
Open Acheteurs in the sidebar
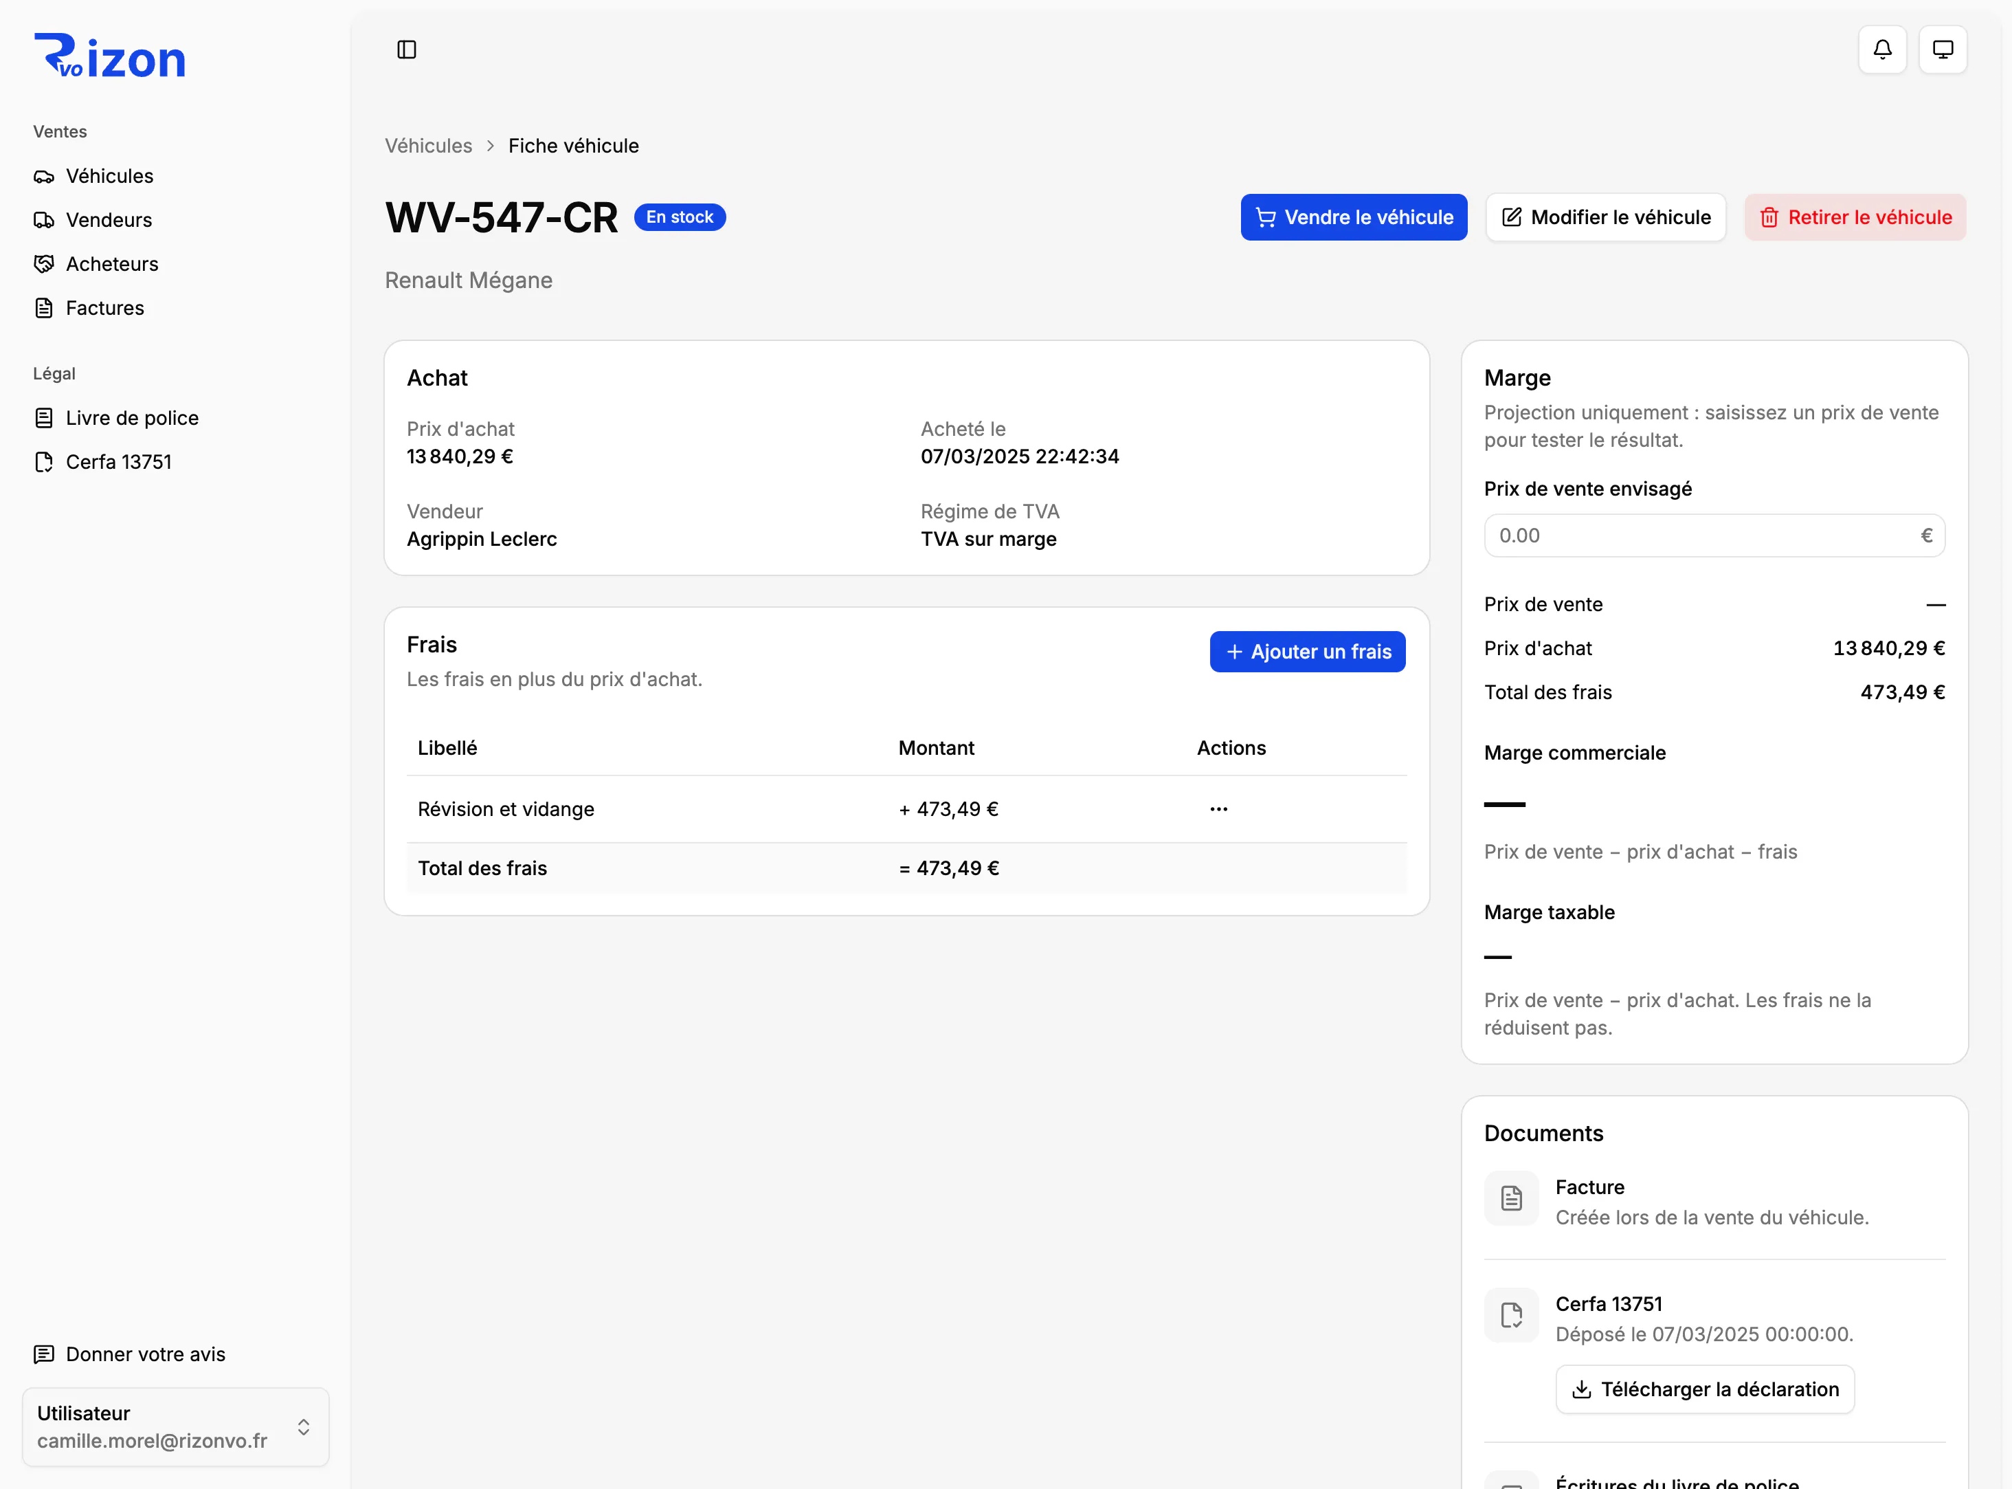tap(176, 264)
